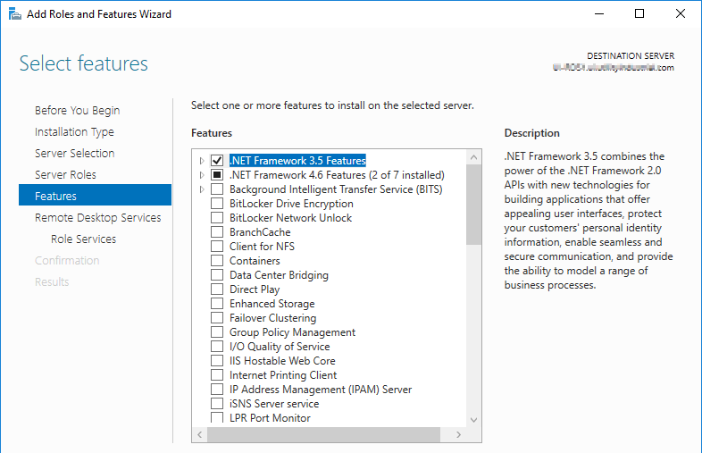Viewport: 702px width, 453px height.
Task: Enable the BranchCache checkbox
Action: coord(217,232)
